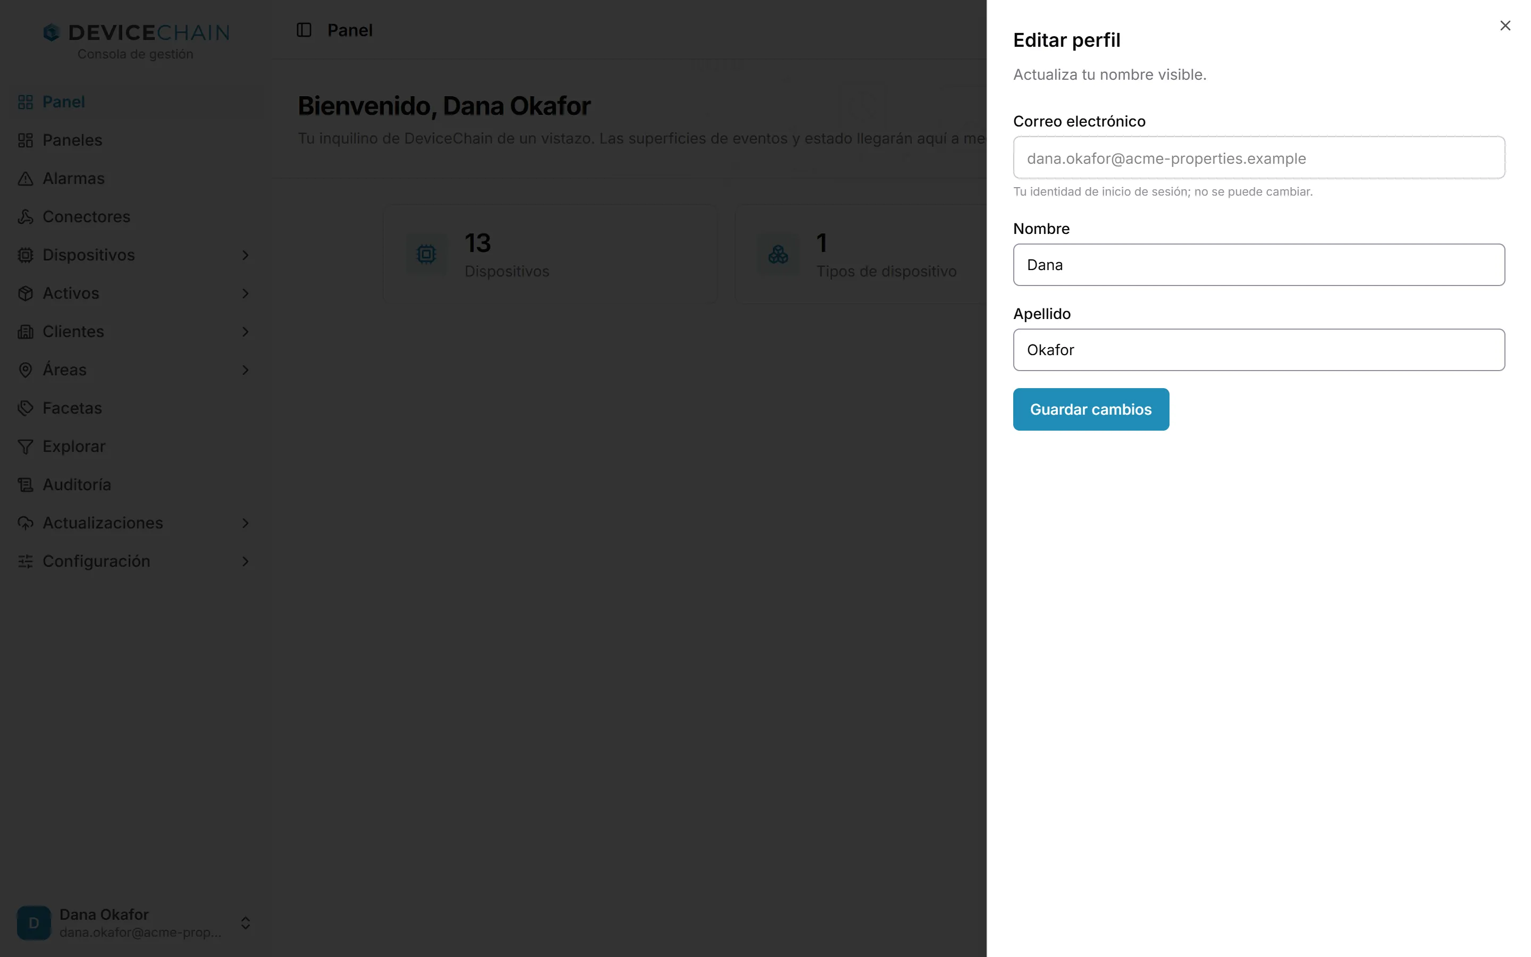Viewport: 1531px width, 957px height.
Task: Click the Alarmas warning triangle icon
Action: tap(26, 179)
